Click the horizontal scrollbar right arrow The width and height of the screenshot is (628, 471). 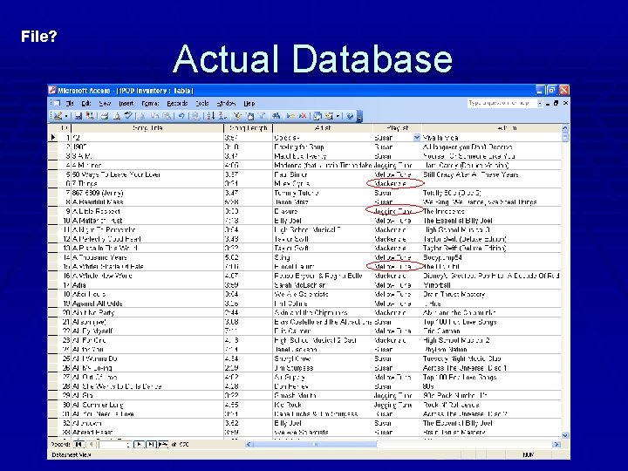556,444
